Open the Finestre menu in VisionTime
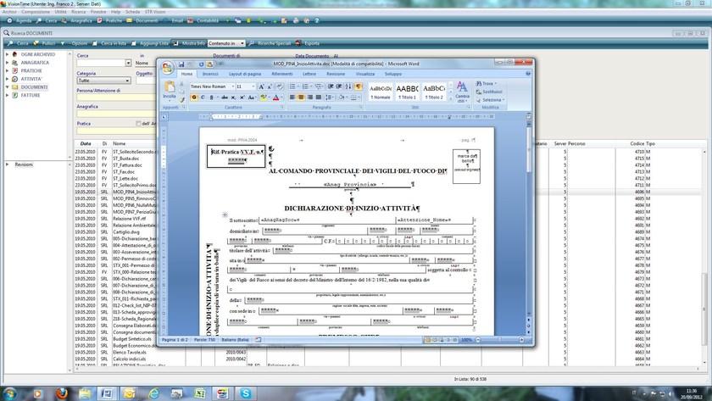This screenshot has height=401, width=712. 98,13
